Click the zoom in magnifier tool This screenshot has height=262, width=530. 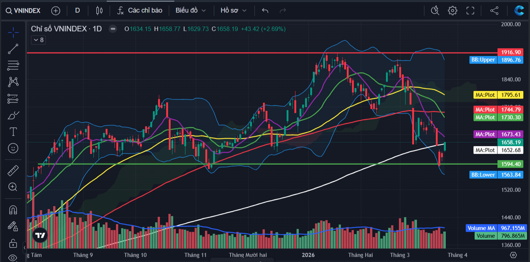pos(13,187)
